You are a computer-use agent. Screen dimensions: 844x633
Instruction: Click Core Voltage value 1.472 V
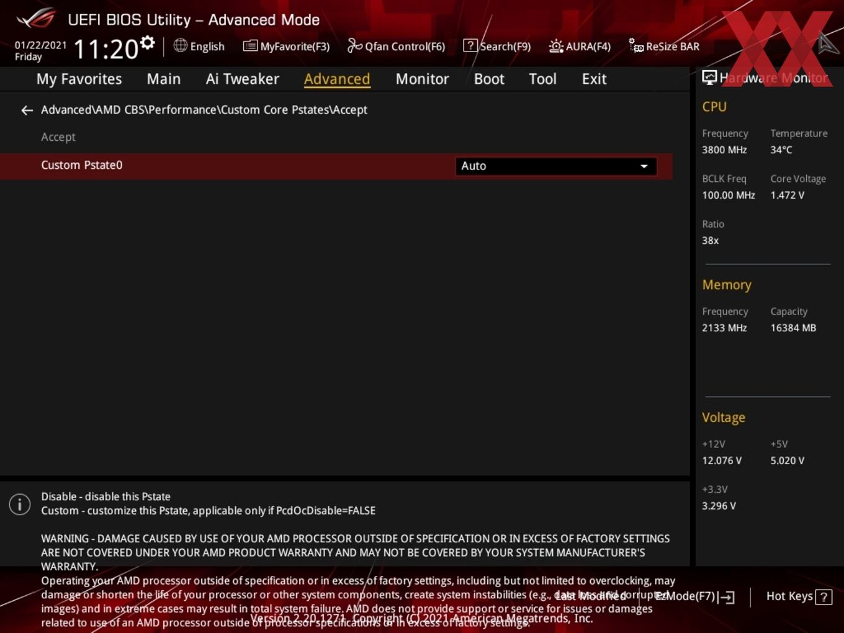tap(788, 195)
